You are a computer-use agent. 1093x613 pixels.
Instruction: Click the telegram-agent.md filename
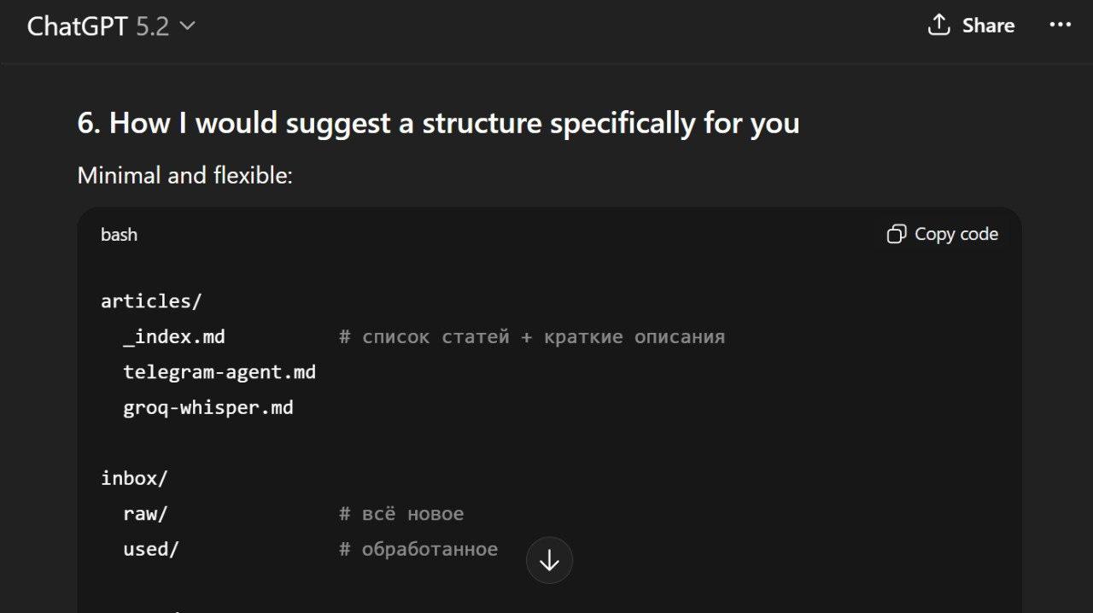pyautogui.click(x=219, y=372)
